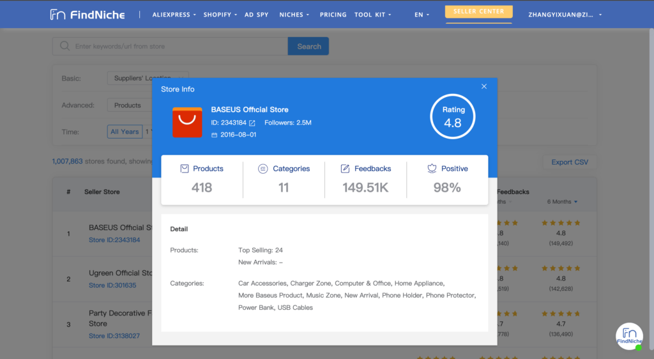Click the Products box icon
The image size is (654, 359).
click(x=185, y=169)
